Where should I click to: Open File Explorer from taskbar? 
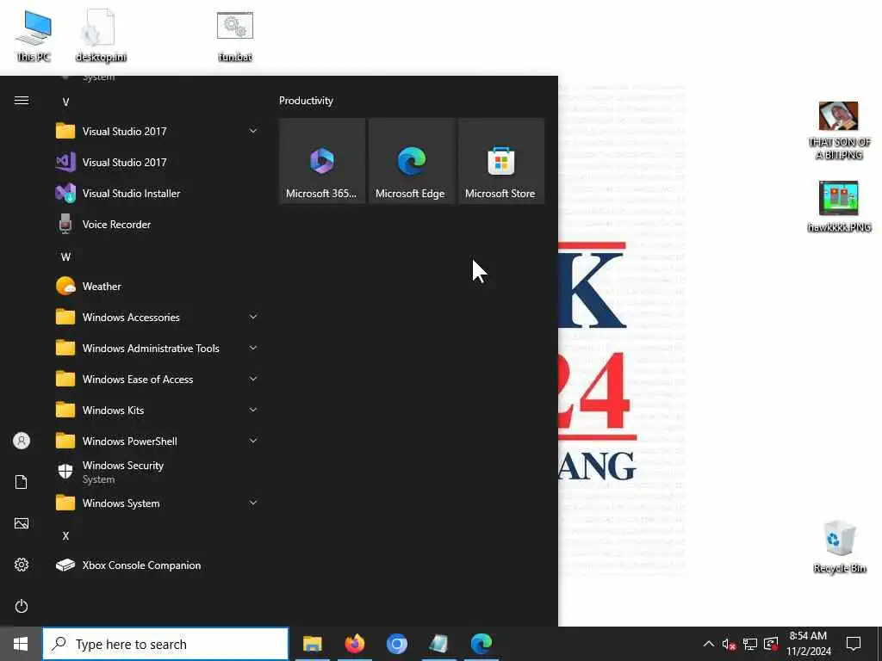click(x=312, y=644)
